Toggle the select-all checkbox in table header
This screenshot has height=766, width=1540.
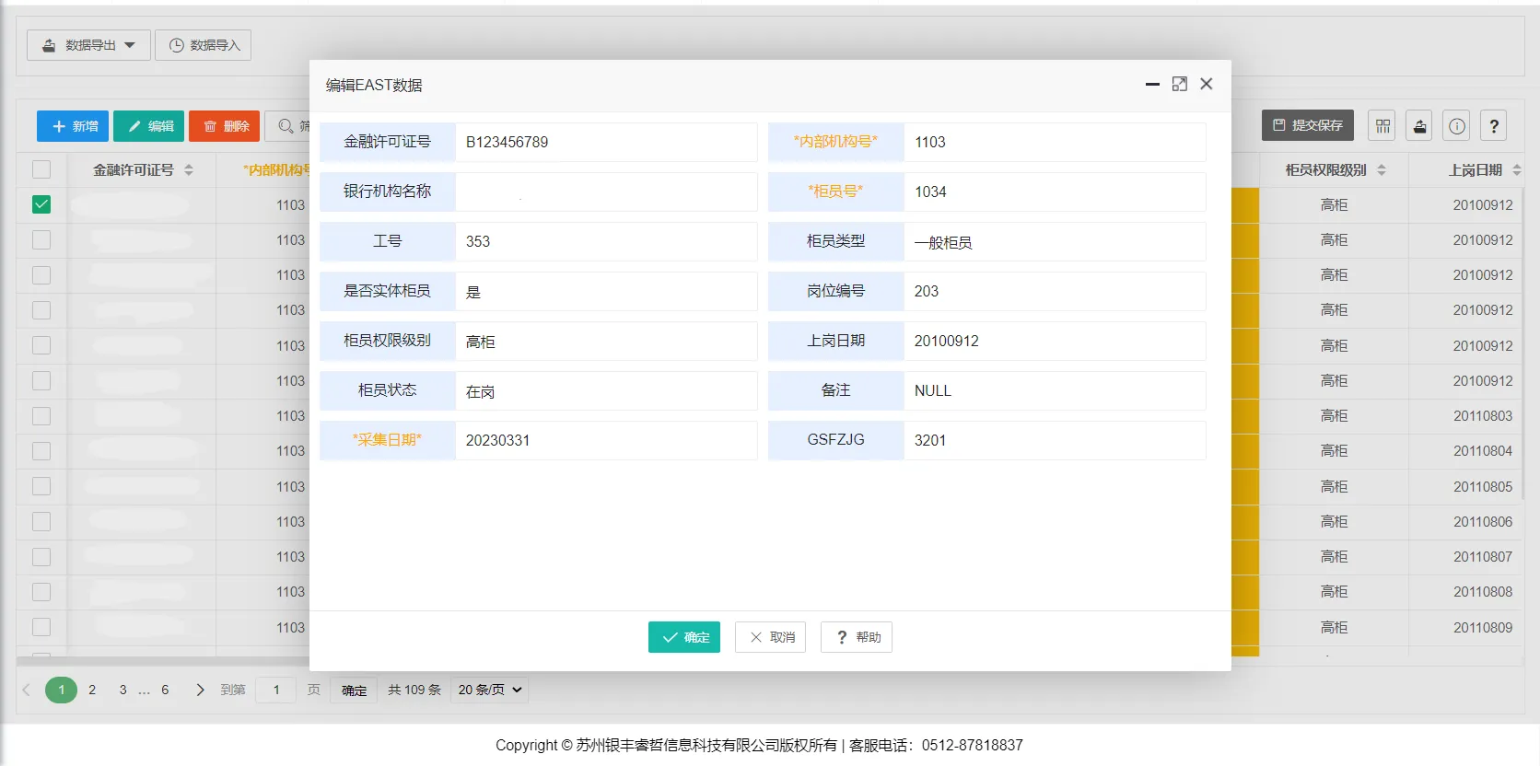point(41,169)
